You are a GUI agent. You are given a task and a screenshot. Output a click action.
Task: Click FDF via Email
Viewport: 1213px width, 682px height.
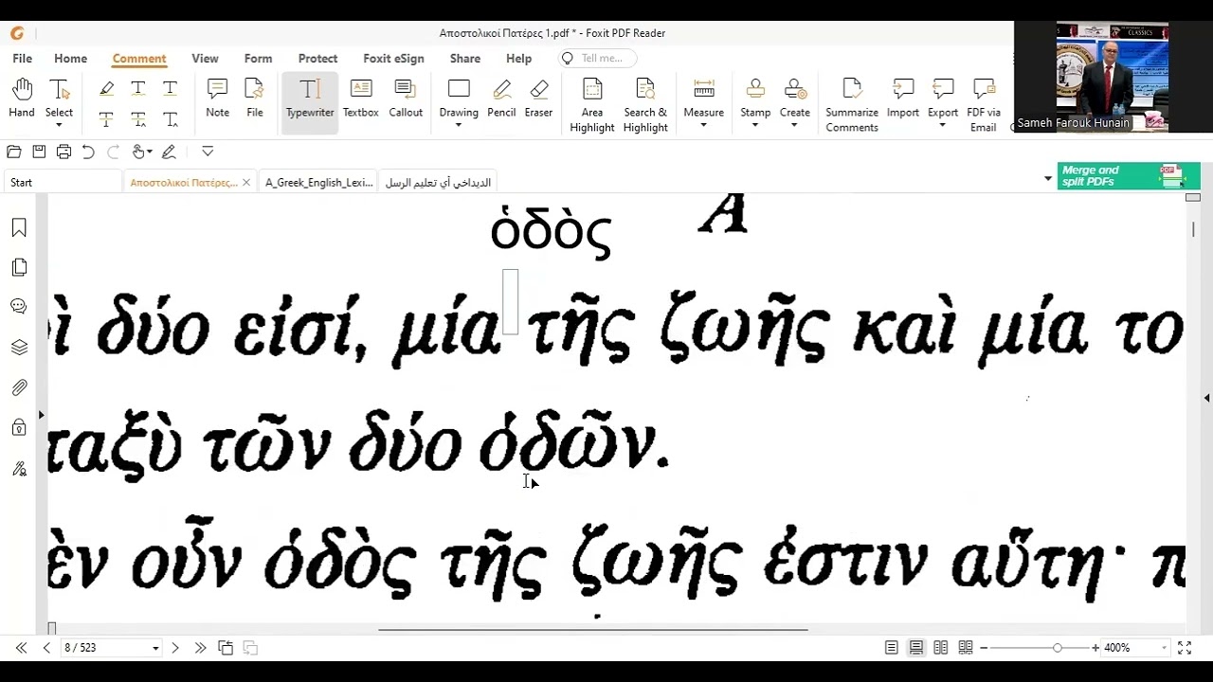click(x=984, y=105)
